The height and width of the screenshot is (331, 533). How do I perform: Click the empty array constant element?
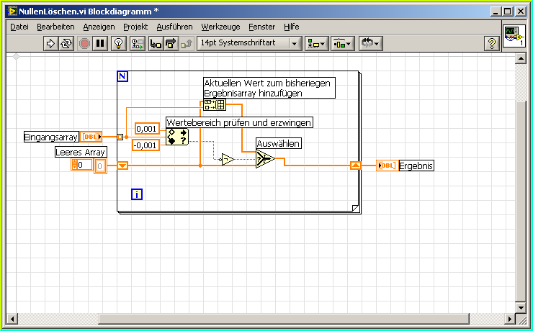pos(100,166)
